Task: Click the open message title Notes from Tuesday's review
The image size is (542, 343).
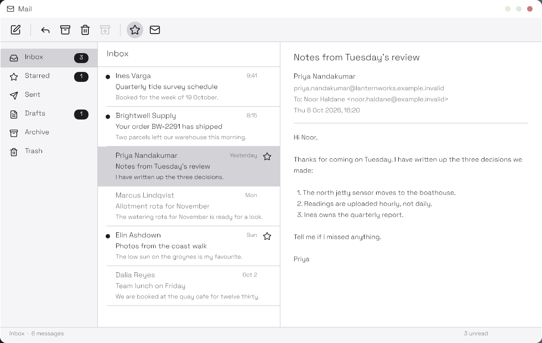Action: click(x=357, y=57)
